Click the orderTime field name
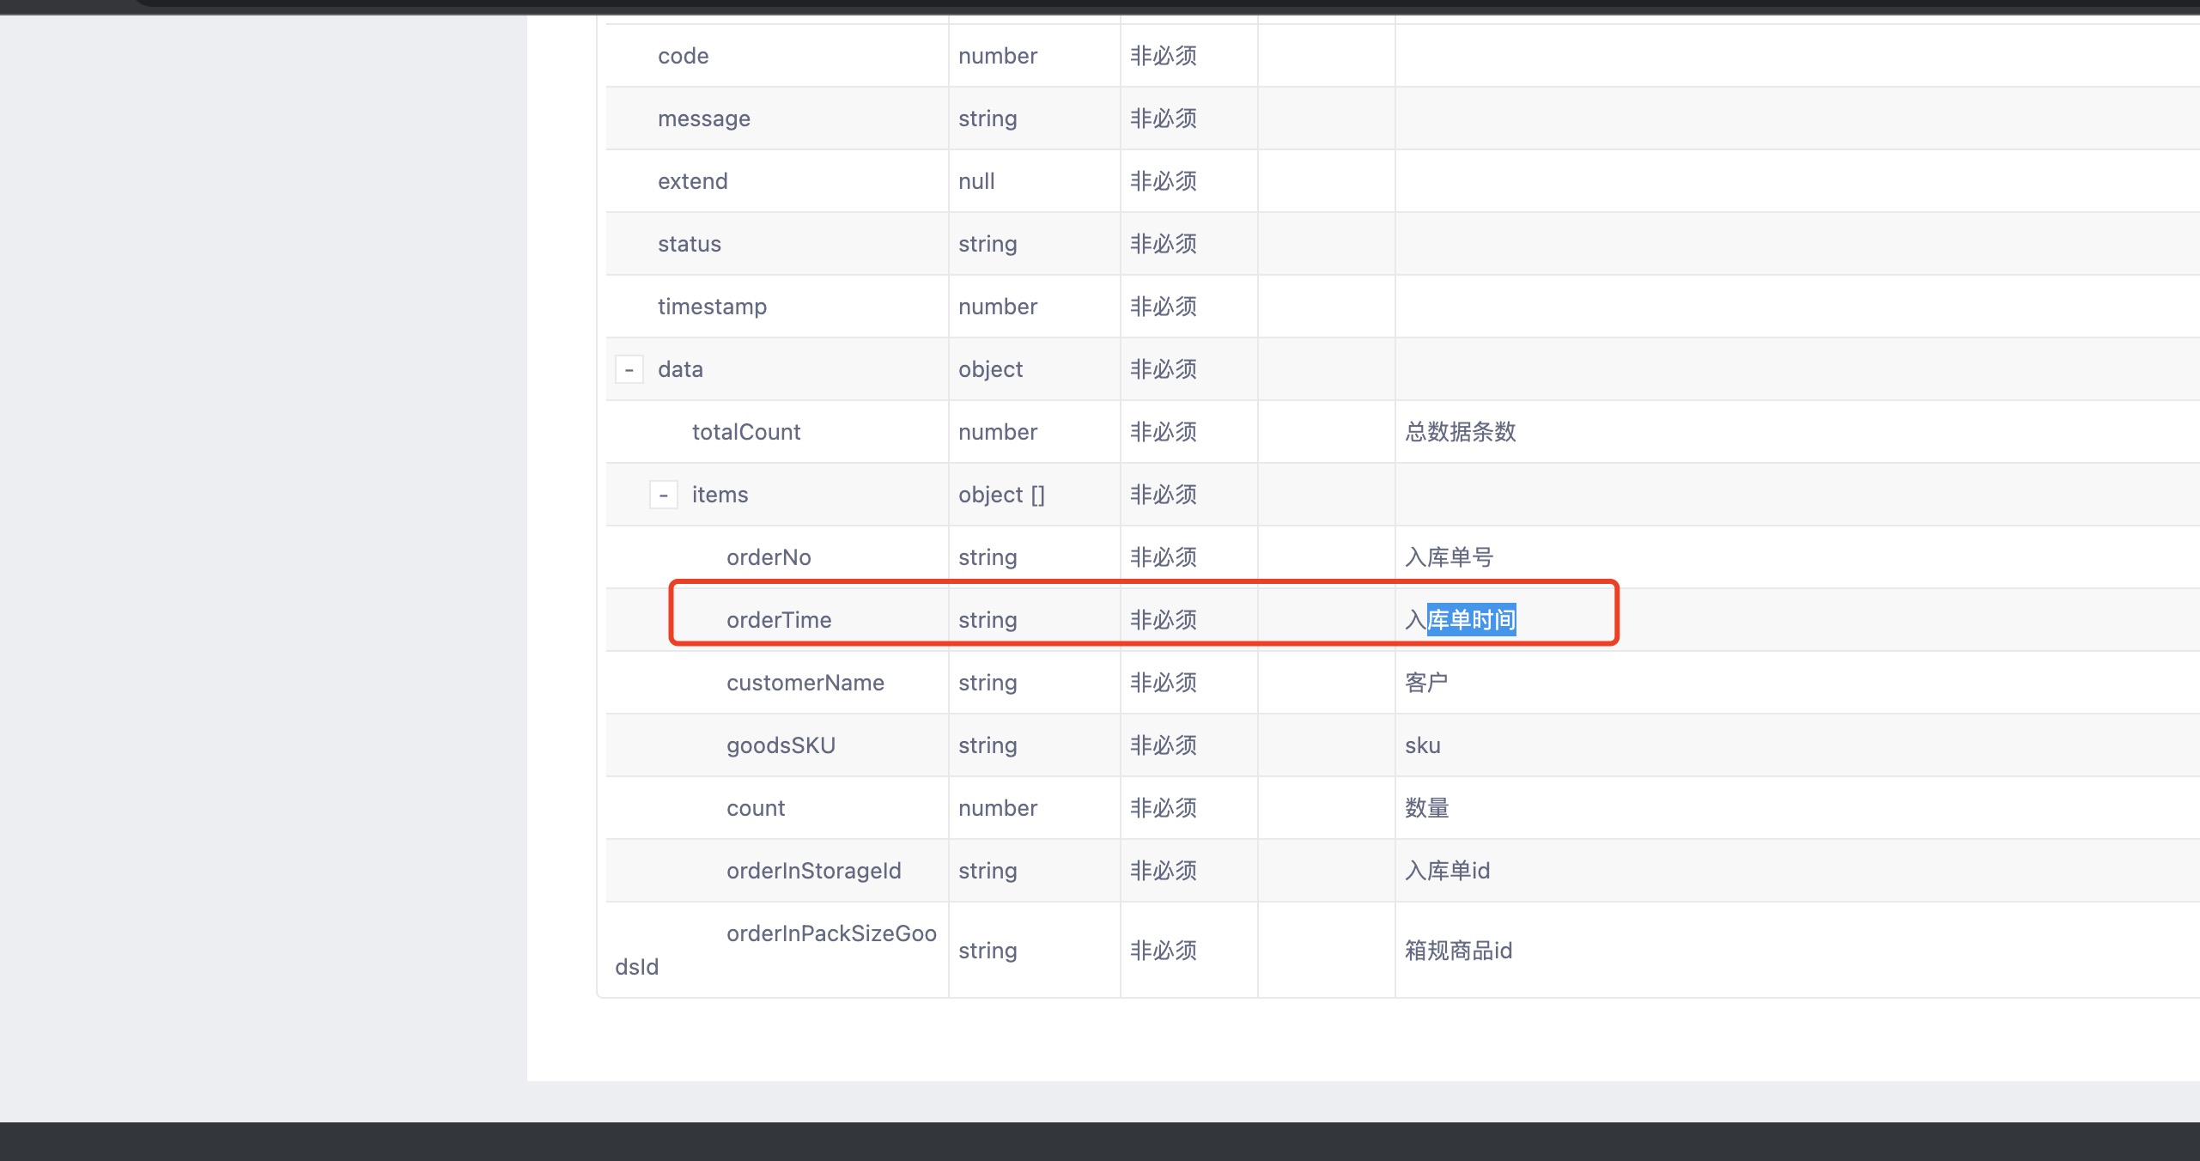This screenshot has height=1161, width=2200. pos(778,620)
